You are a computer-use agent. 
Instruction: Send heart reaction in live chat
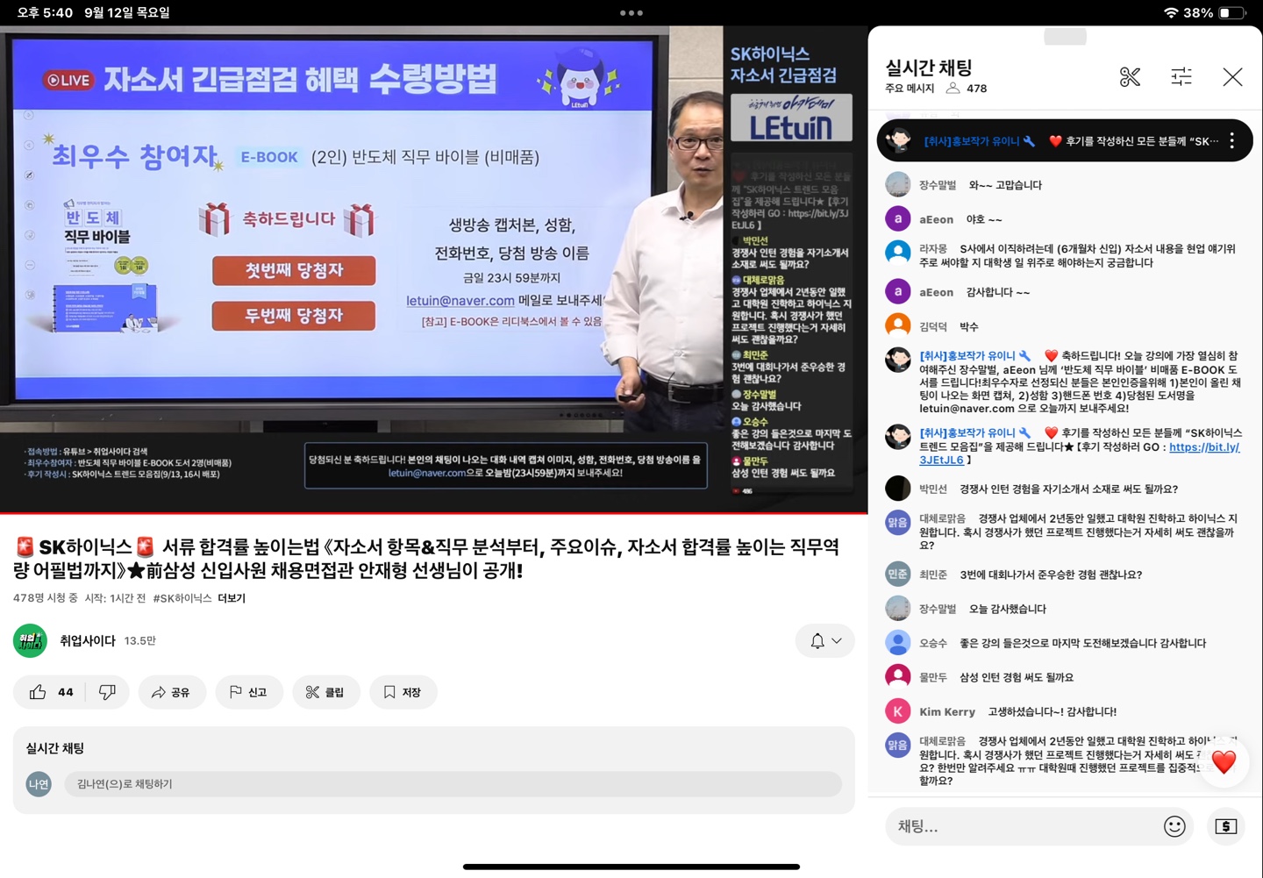(x=1224, y=762)
